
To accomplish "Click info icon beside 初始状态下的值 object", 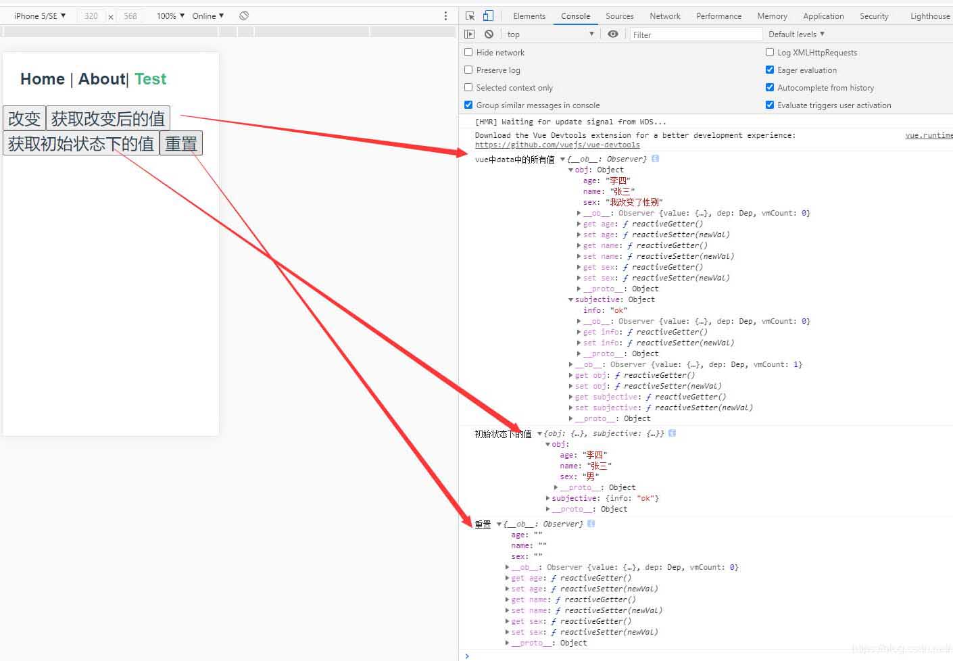I will click(672, 433).
